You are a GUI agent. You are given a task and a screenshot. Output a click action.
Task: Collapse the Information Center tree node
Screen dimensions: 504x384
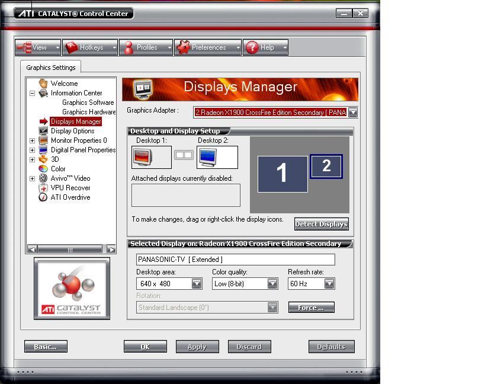pyautogui.click(x=32, y=93)
